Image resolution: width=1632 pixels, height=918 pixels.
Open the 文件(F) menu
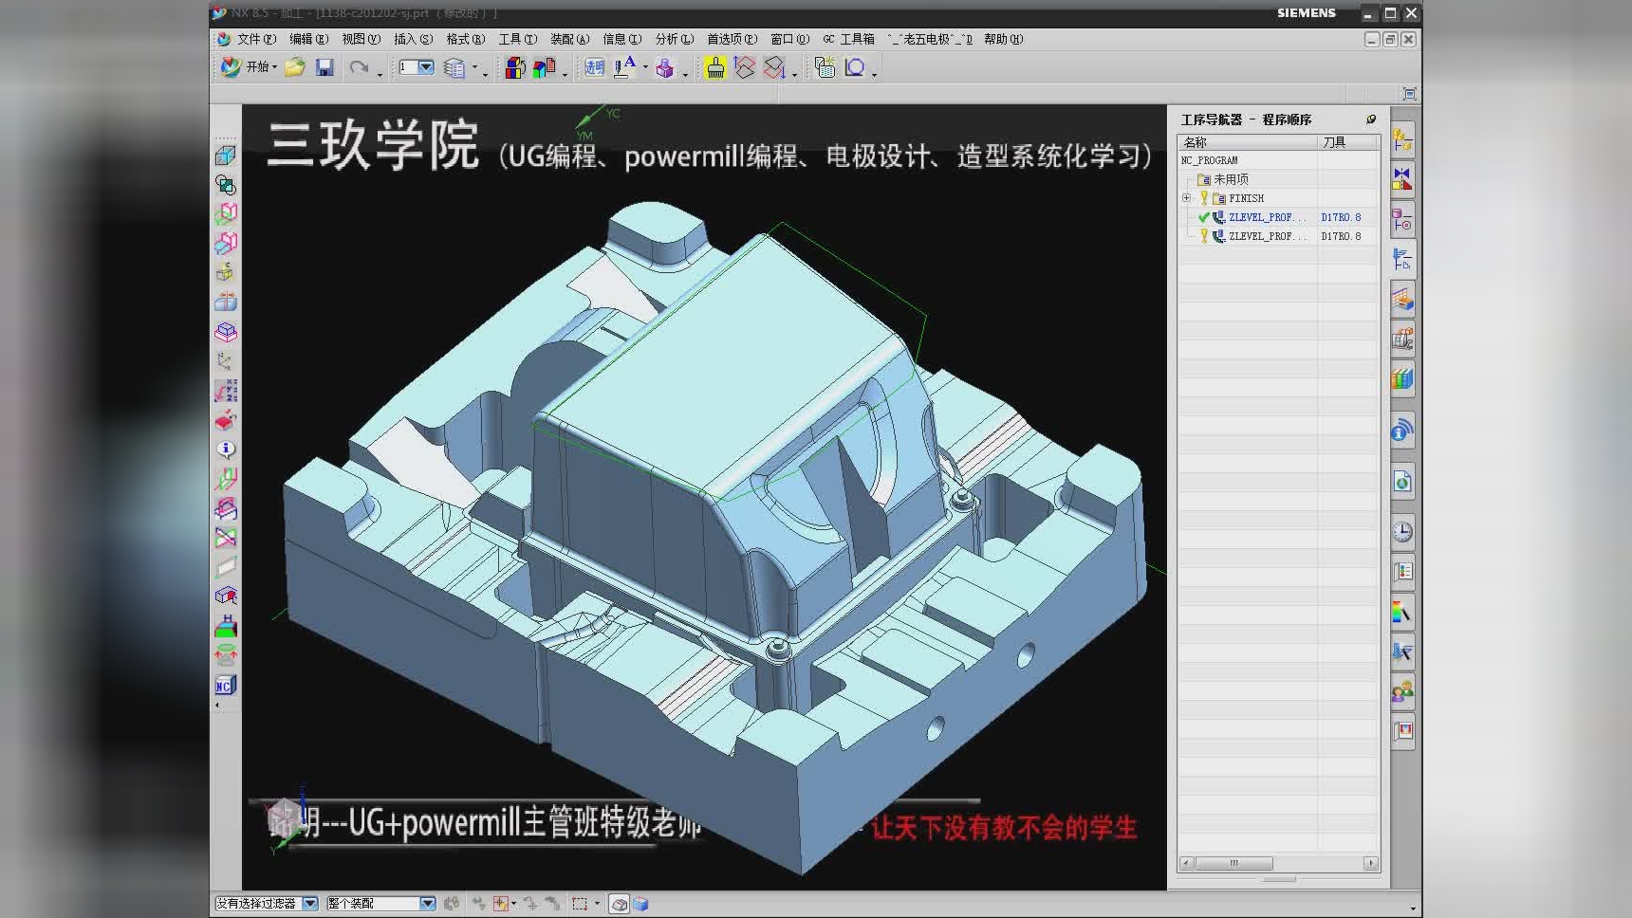pos(256,39)
